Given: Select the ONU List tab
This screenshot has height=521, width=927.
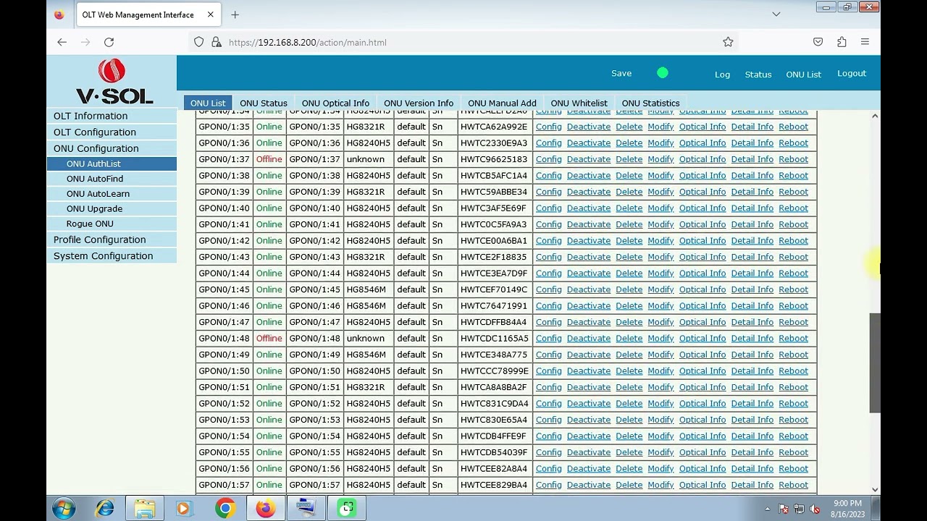Looking at the screenshot, I should [x=208, y=103].
